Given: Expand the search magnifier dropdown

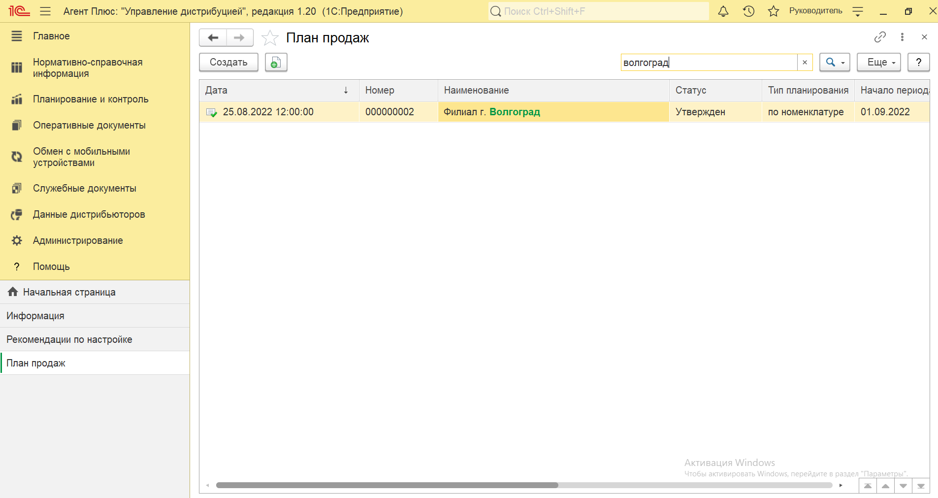Looking at the screenshot, I should point(835,63).
